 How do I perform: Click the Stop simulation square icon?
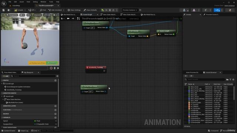point(110,10)
